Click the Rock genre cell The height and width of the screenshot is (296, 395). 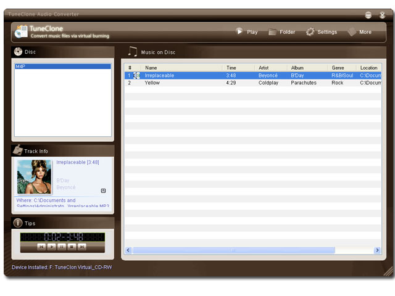[338, 83]
